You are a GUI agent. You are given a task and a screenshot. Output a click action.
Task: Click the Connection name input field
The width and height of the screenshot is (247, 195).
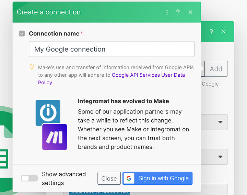(x=112, y=49)
